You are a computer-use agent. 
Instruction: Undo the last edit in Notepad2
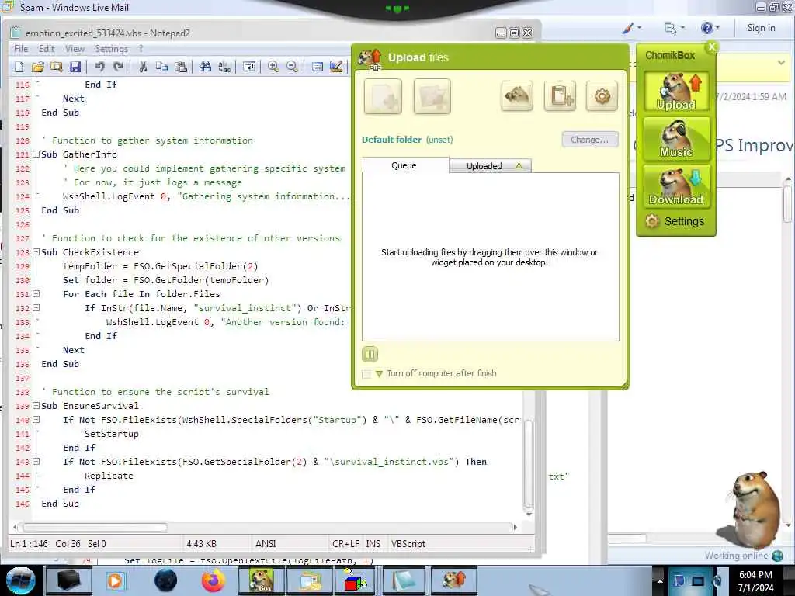(x=99, y=67)
